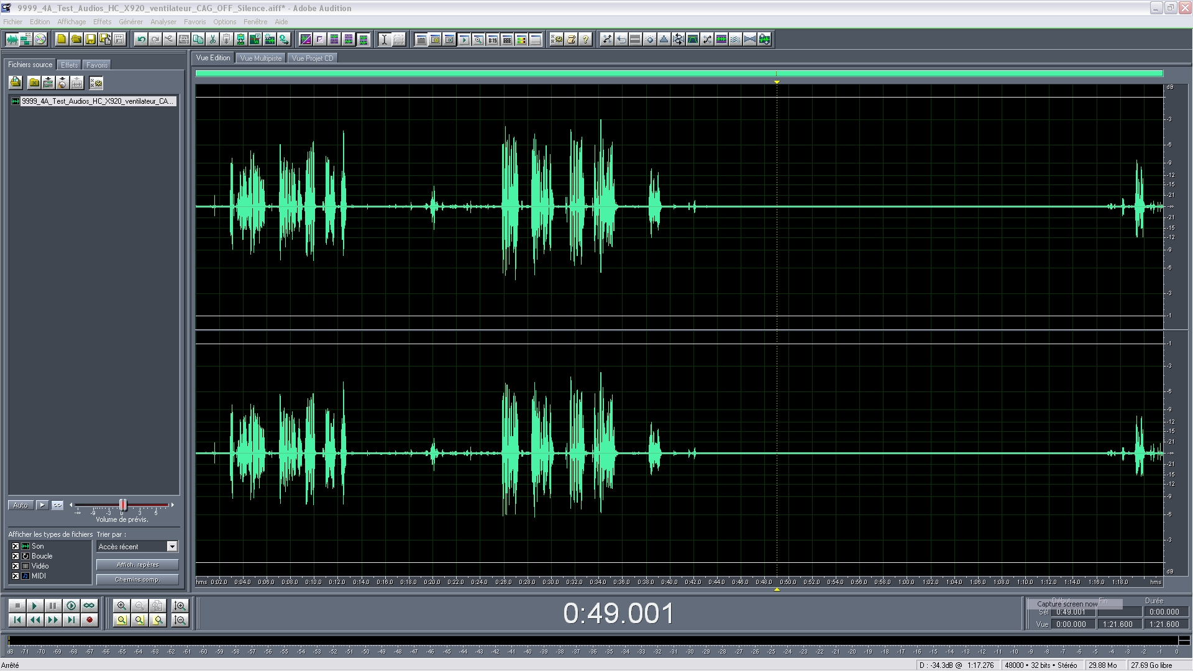Toggle the MIDI file type checkbox
This screenshot has height=671, width=1193.
click(x=16, y=576)
